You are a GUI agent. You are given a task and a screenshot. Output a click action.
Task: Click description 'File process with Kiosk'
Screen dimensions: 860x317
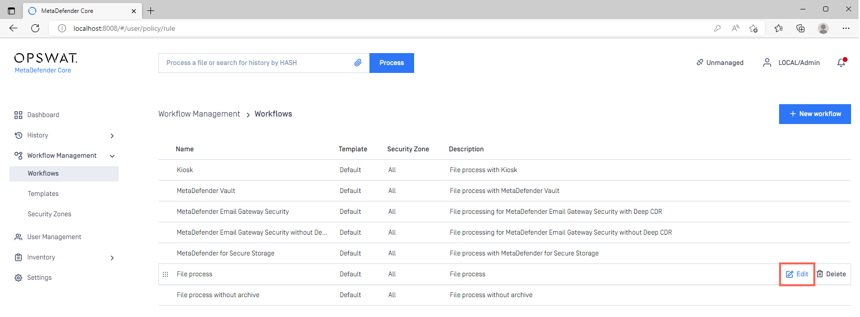[484, 170]
